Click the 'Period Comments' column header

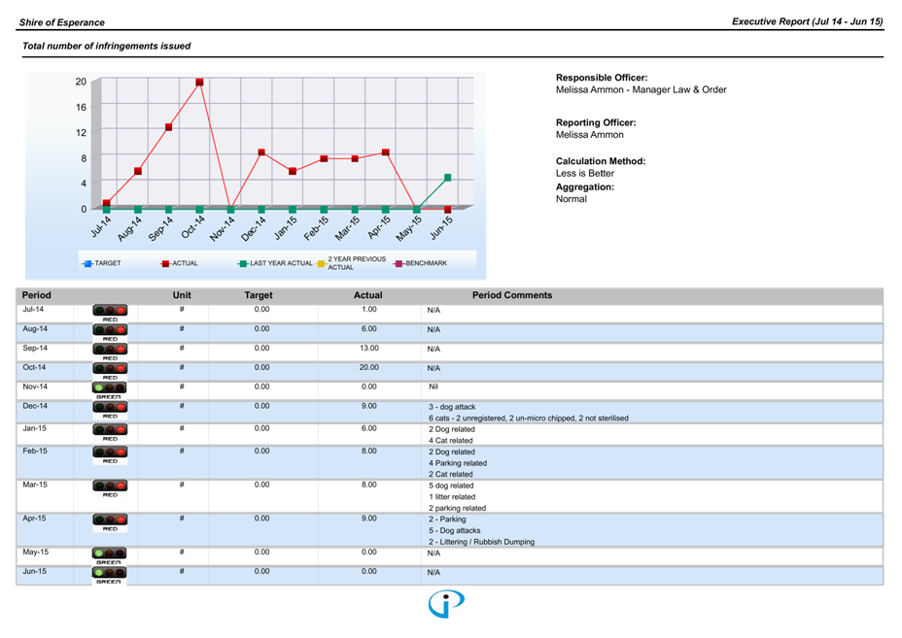click(512, 295)
